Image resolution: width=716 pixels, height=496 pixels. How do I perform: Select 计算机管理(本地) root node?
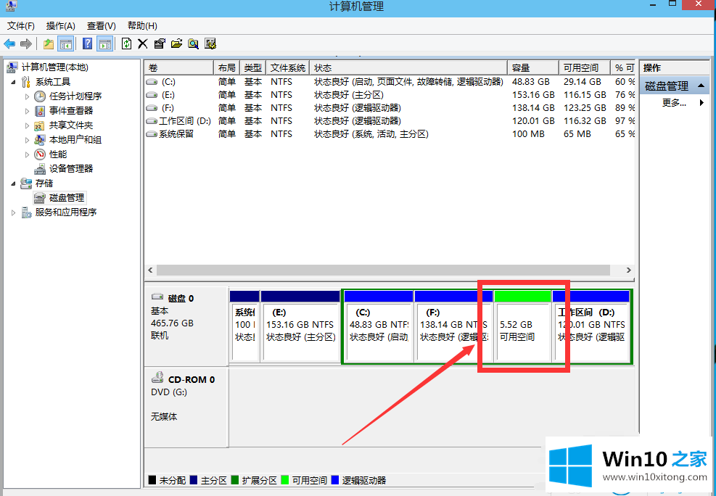point(55,67)
